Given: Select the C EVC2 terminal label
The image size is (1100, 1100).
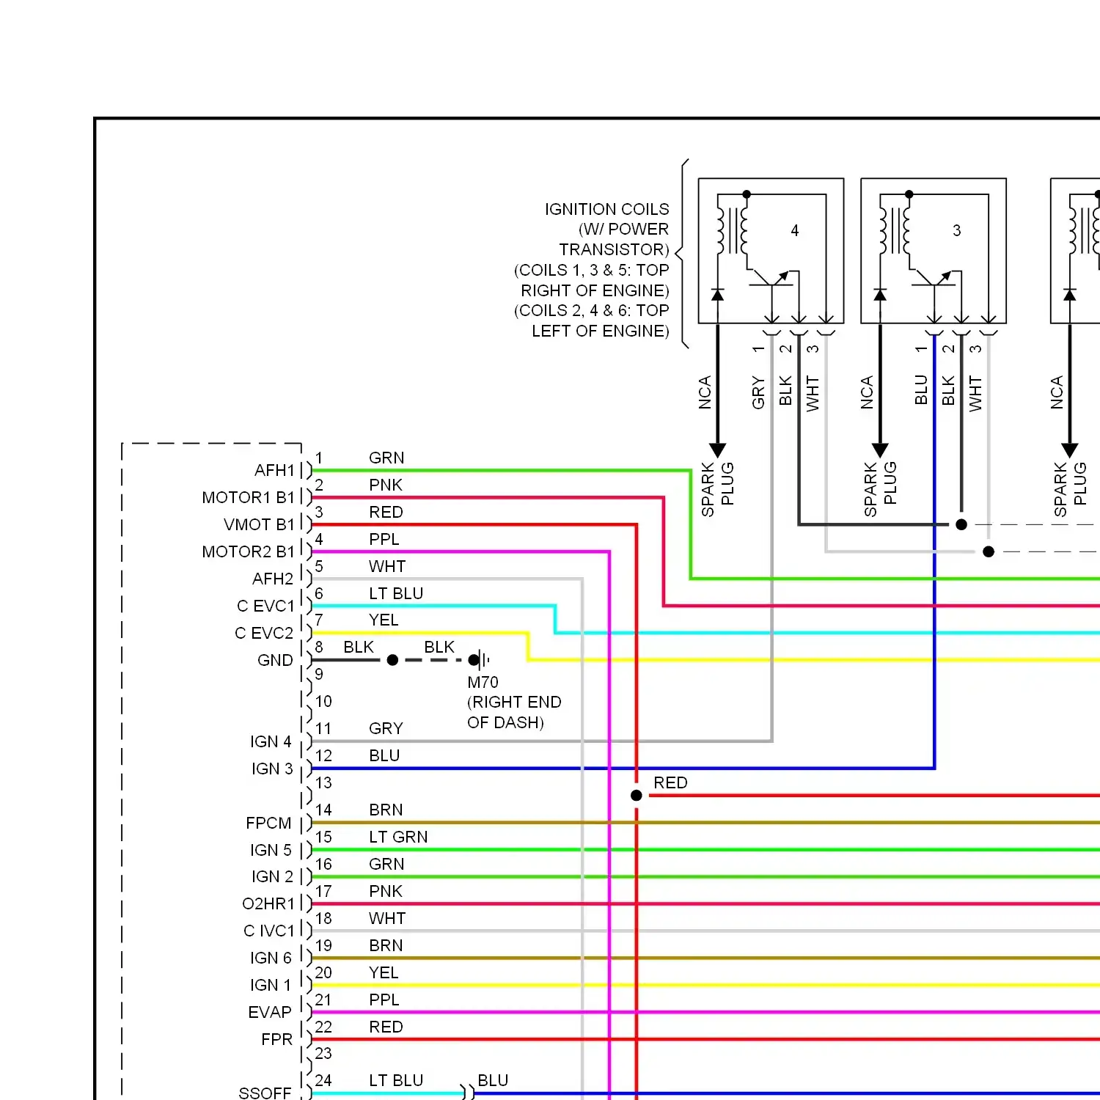Looking at the screenshot, I should (x=264, y=633).
